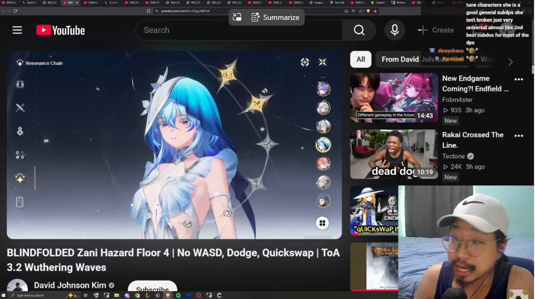Open more options for Rakai Crossed The Line
The width and height of the screenshot is (535, 299).
tap(519, 136)
